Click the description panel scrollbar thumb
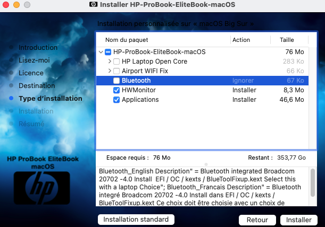Viewport: 325px width, 227px height. [x=313, y=182]
